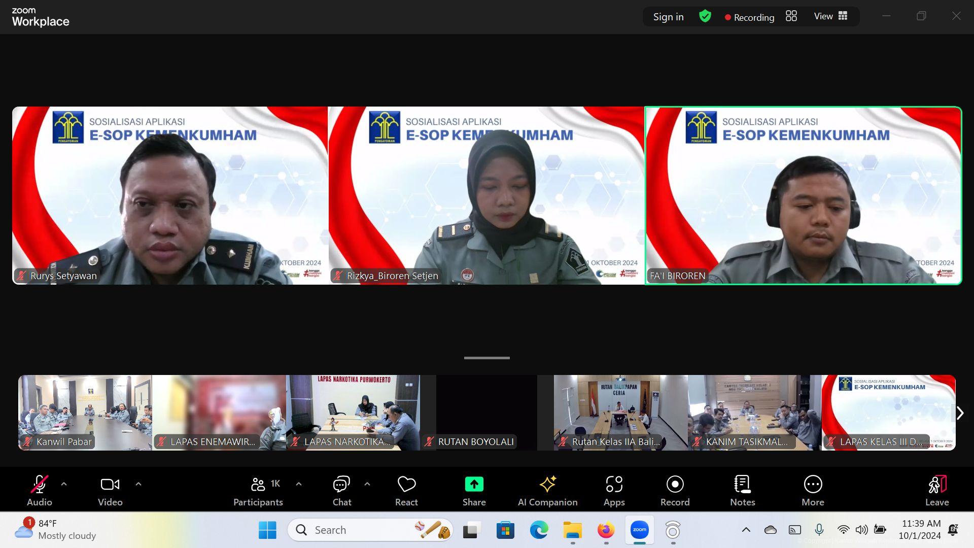Open Microsoft Store from the taskbar
This screenshot has height=548, width=974.
(x=505, y=530)
